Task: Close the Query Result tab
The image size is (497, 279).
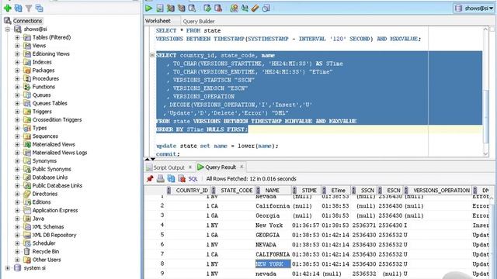Action: click(x=242, y=167)
